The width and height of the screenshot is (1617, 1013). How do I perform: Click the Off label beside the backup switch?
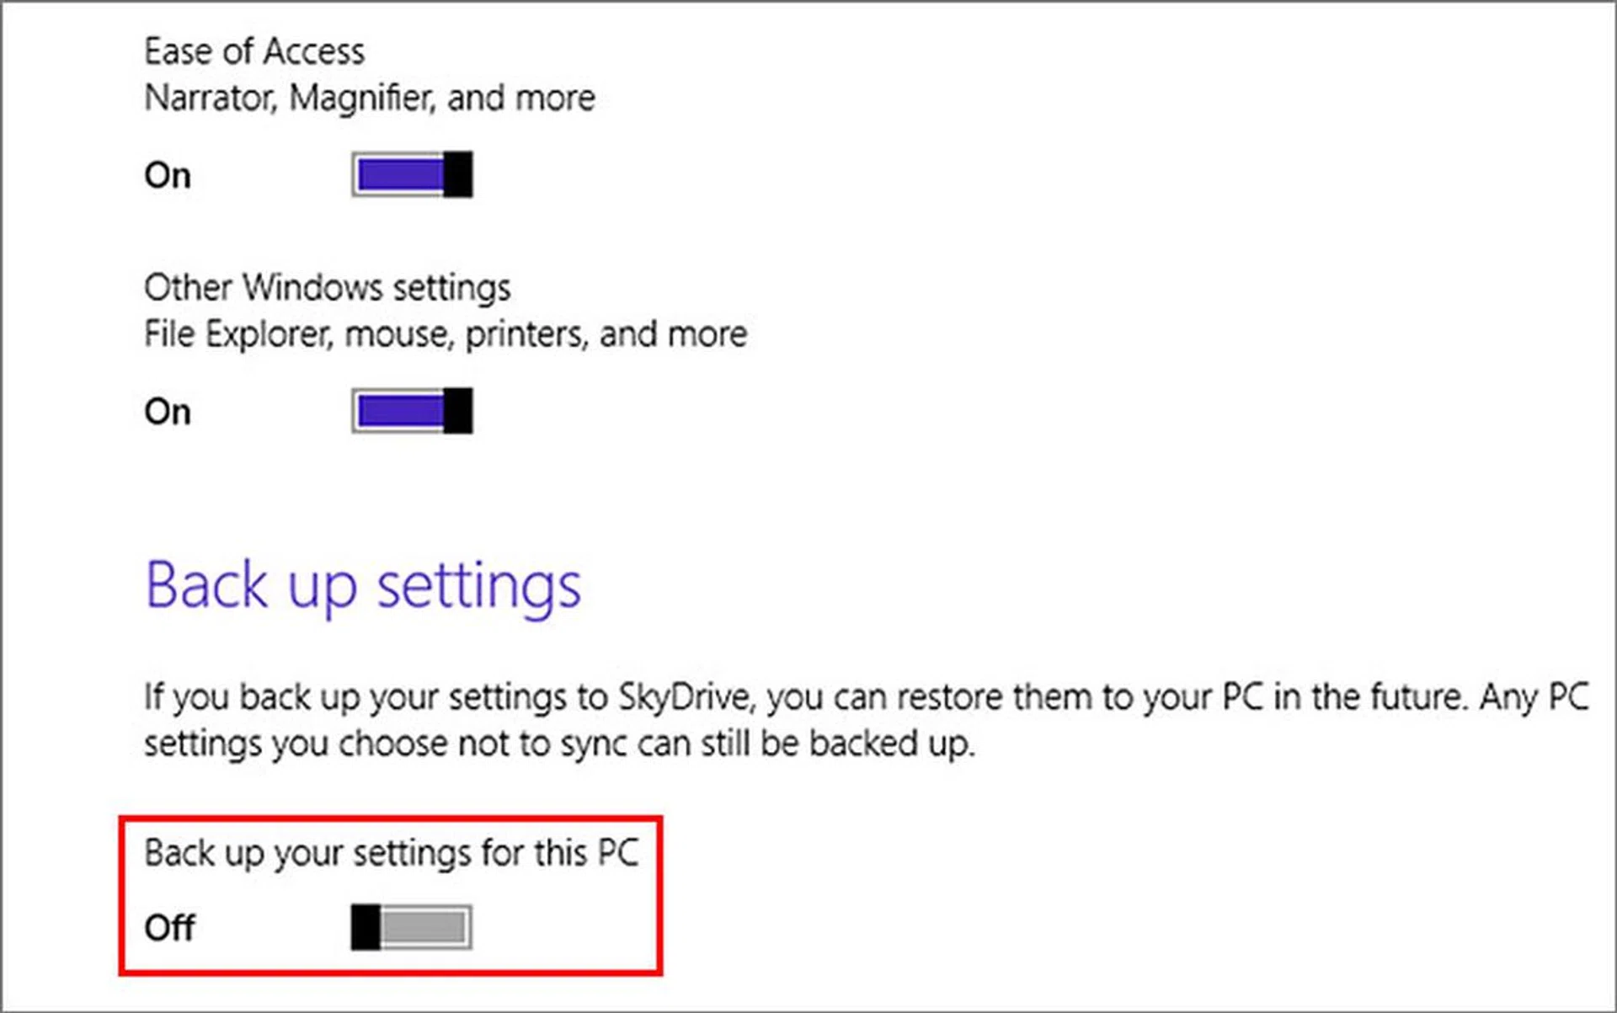pyautogui.click(x=169, y=928)
